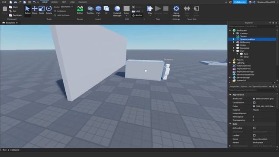Click the Color property RGB swatch
Image resolution: width=279 pixels, height=157 pixels.
[254, 106]
